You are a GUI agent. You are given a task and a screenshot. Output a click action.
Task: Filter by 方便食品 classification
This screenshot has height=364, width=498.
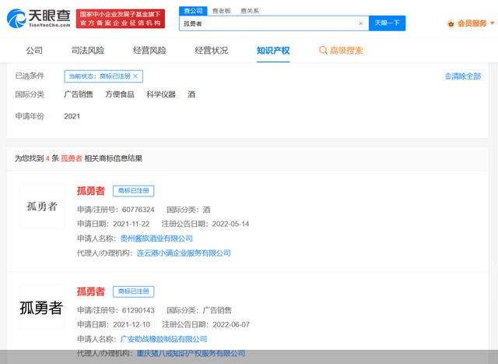pos(120,94)
